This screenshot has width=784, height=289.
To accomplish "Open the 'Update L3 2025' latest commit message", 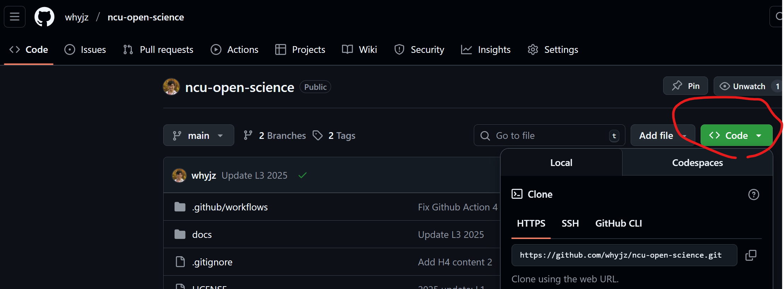I will click(254, 175).
